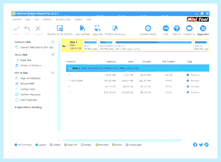Select the C: NTFS 147.7 GB partition block
221x162 pixels.
(154, 45)
